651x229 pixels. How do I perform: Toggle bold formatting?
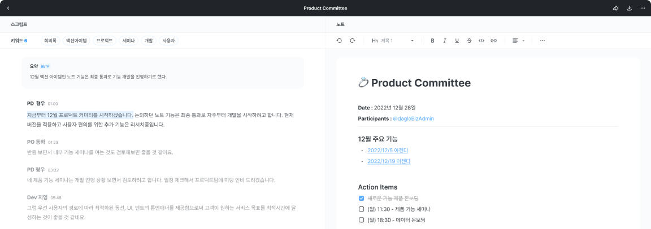433,41
